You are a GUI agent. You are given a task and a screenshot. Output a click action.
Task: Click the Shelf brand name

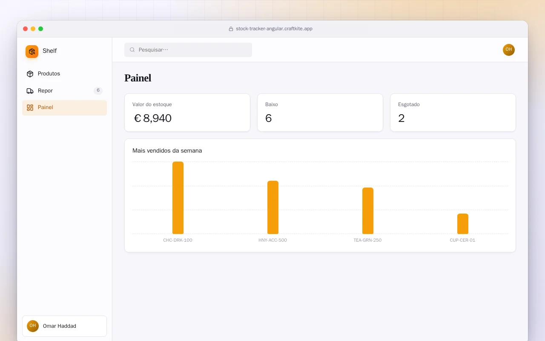[x=49, y=51]
